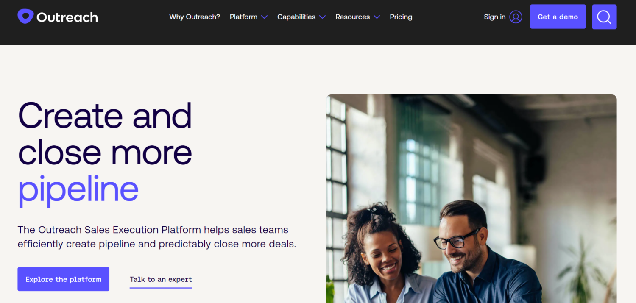Open Resources from the top navigation
Viewport: 636px width, 303px height.
point(352,17)
